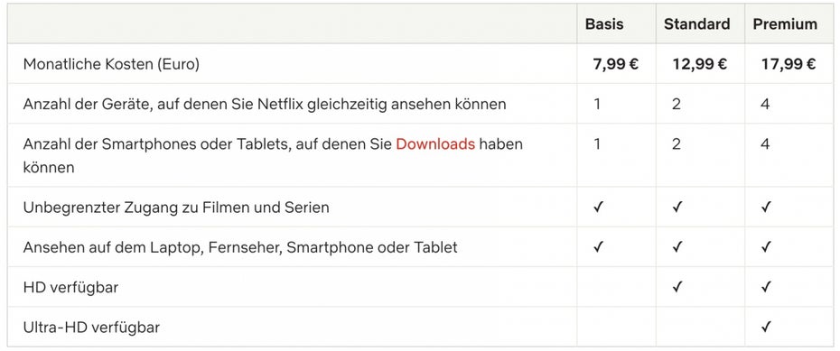Click Premium checkmark for Ansehen auf dem Laptop
840x351 pixels.
pos(766,246)
